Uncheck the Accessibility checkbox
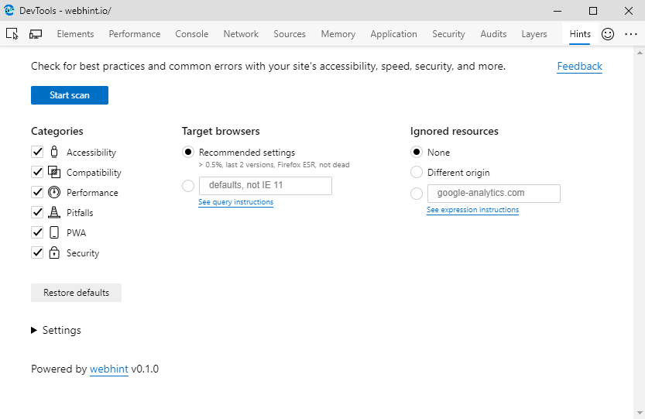 [37, 152]
